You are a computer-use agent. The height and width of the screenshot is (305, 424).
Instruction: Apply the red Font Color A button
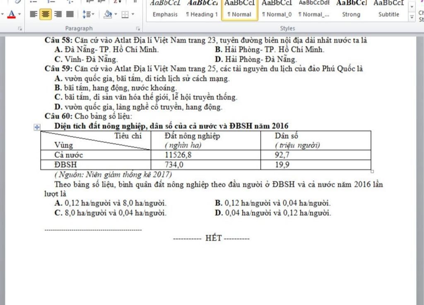tap(11, 14)
